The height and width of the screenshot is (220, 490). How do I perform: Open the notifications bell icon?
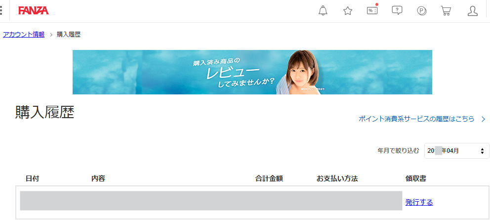click(x=323, y=11)
